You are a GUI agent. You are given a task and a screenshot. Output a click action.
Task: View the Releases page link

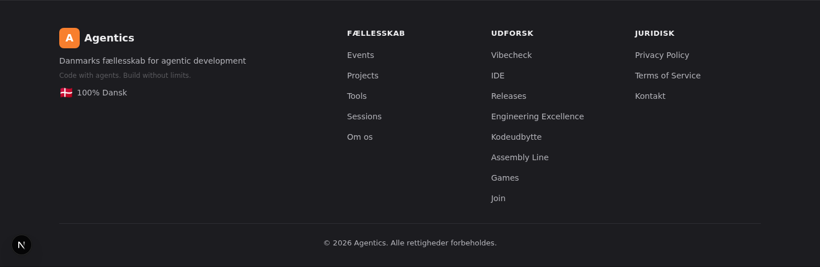[509, 96]
